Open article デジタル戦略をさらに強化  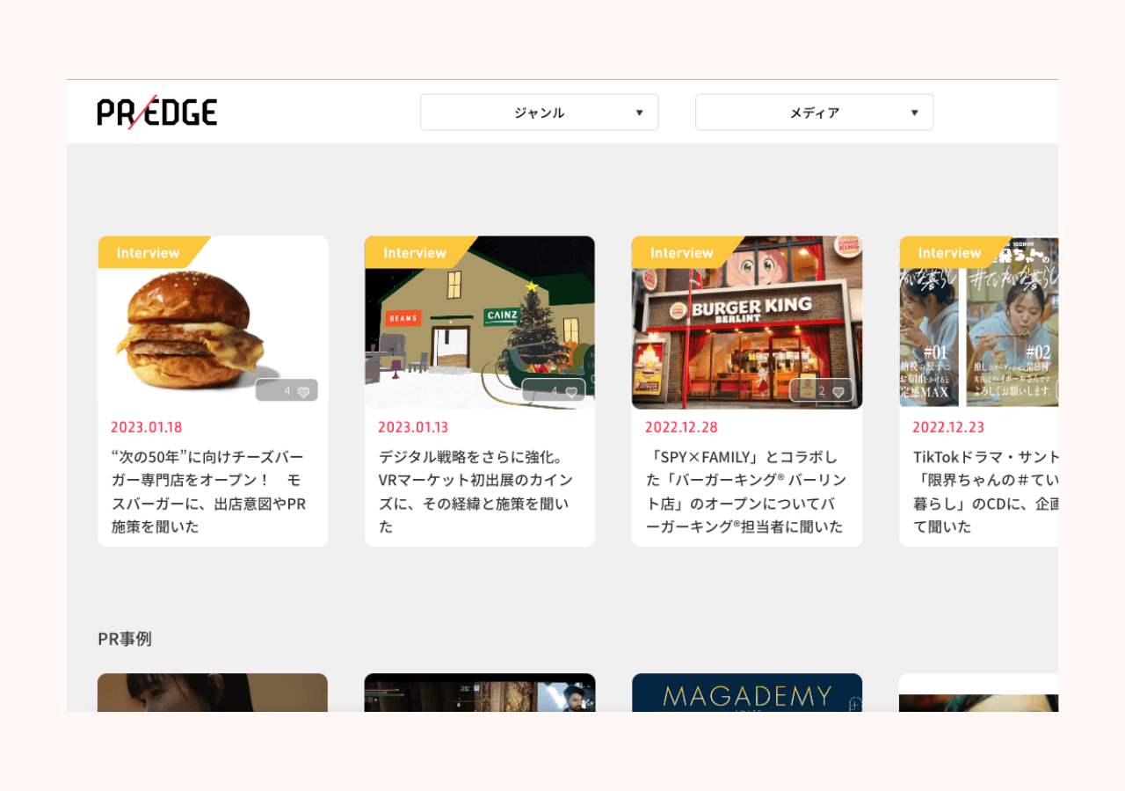coord(475,491)
